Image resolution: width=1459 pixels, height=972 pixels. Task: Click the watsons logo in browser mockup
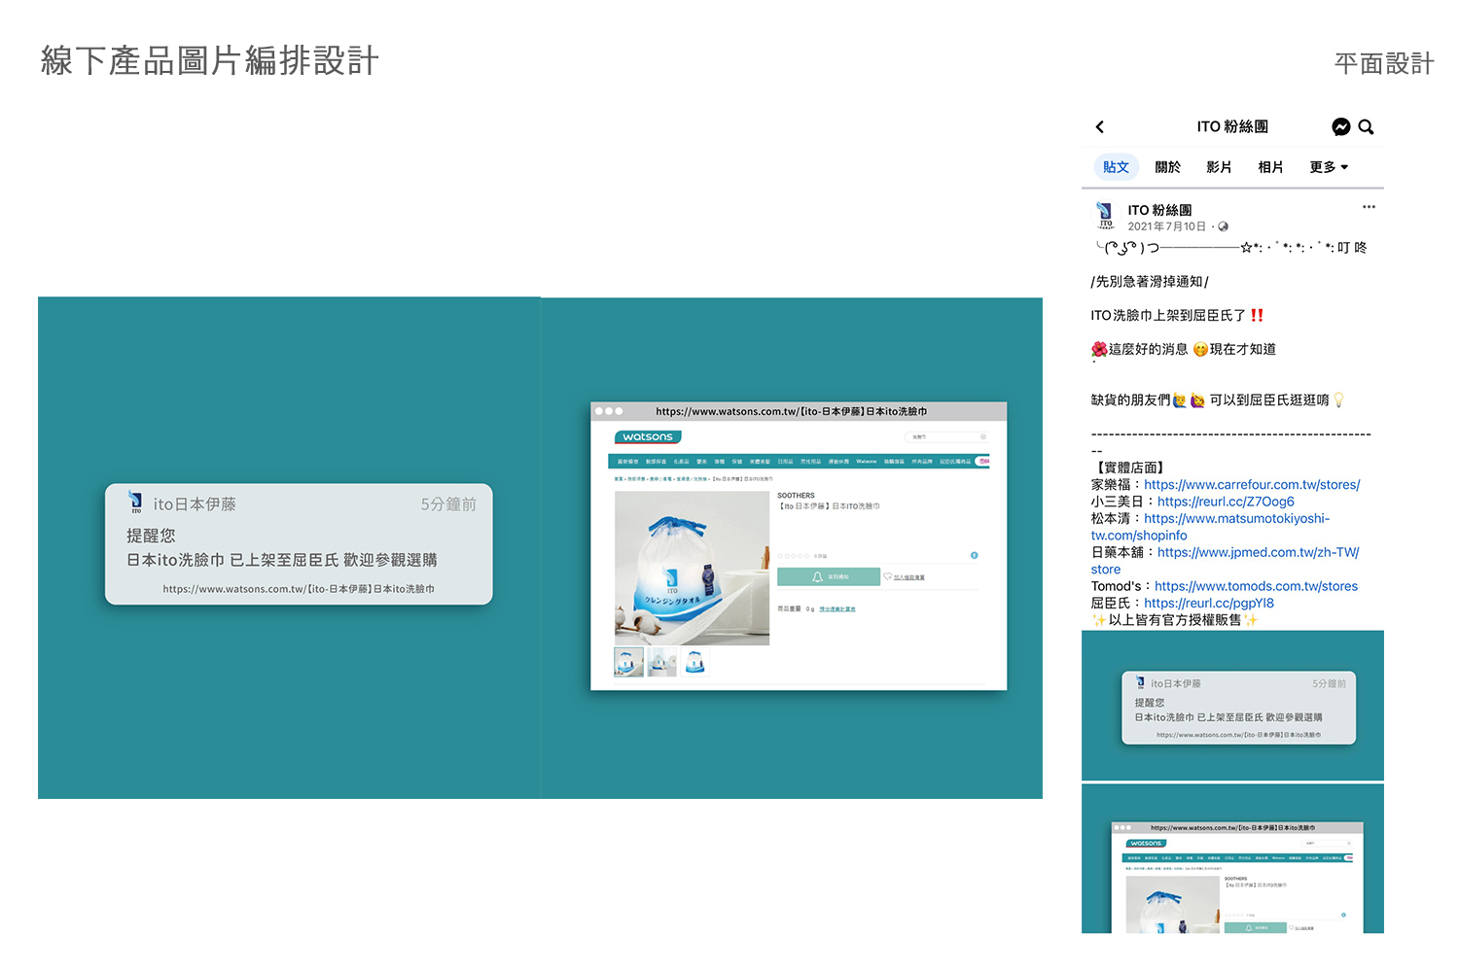coord(648,437)
